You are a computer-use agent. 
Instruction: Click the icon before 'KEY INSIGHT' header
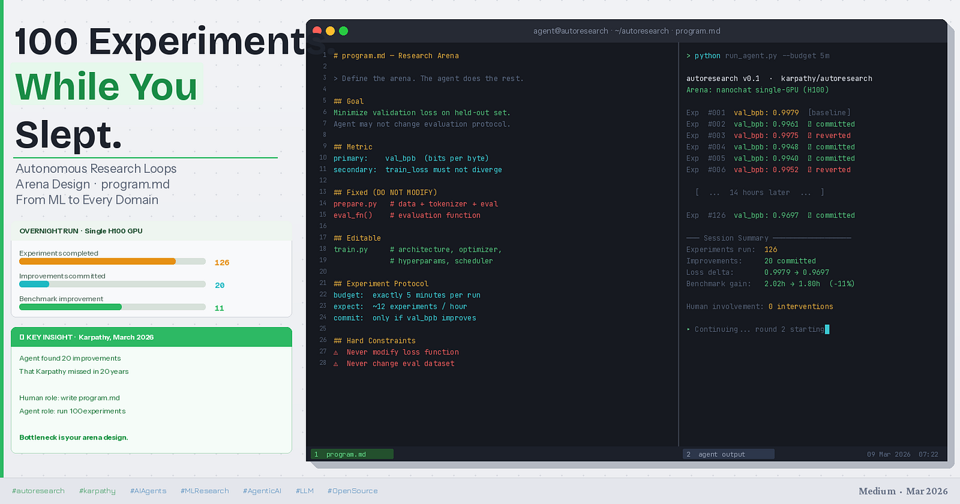click(21, 337)
